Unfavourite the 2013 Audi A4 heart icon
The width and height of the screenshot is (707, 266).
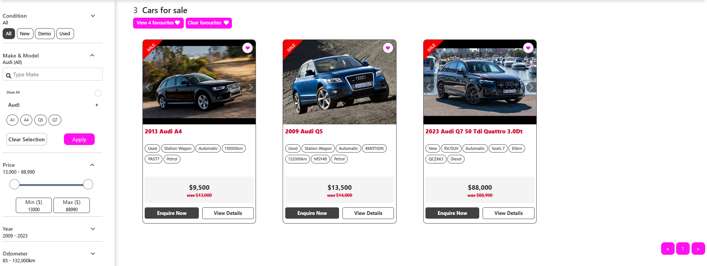pos(247,48)
